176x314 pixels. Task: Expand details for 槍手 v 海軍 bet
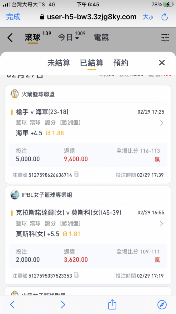161,123
